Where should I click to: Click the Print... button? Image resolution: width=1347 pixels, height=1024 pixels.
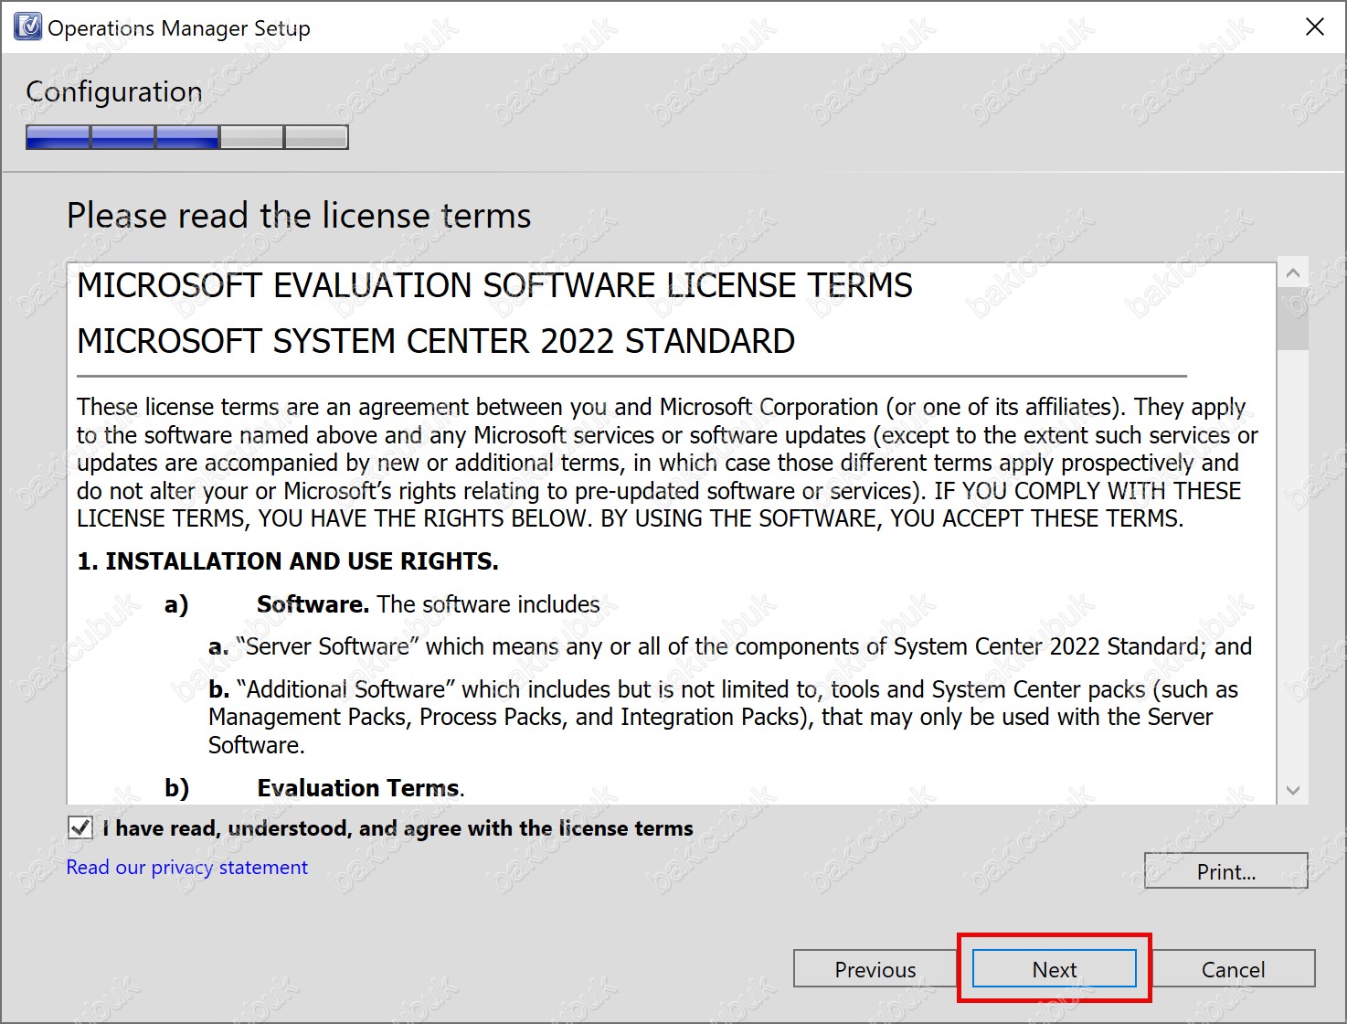click(x=1225, y=871)
